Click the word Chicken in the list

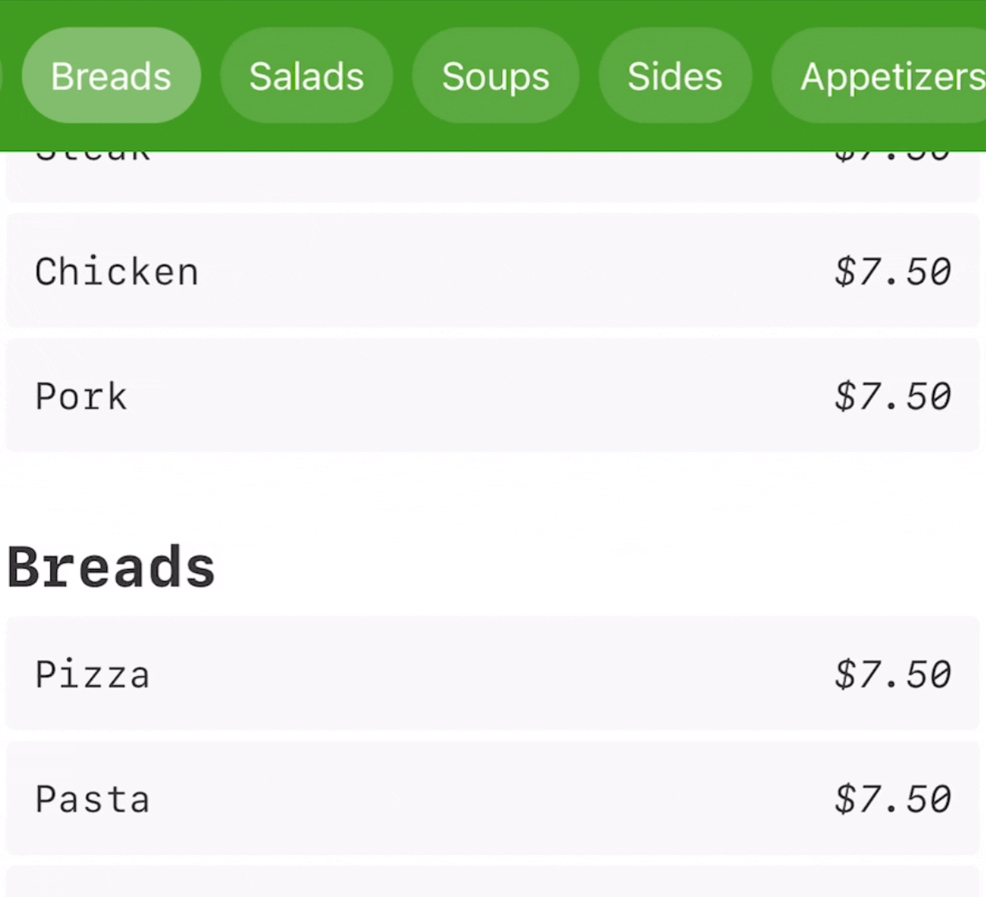(116, 271)
